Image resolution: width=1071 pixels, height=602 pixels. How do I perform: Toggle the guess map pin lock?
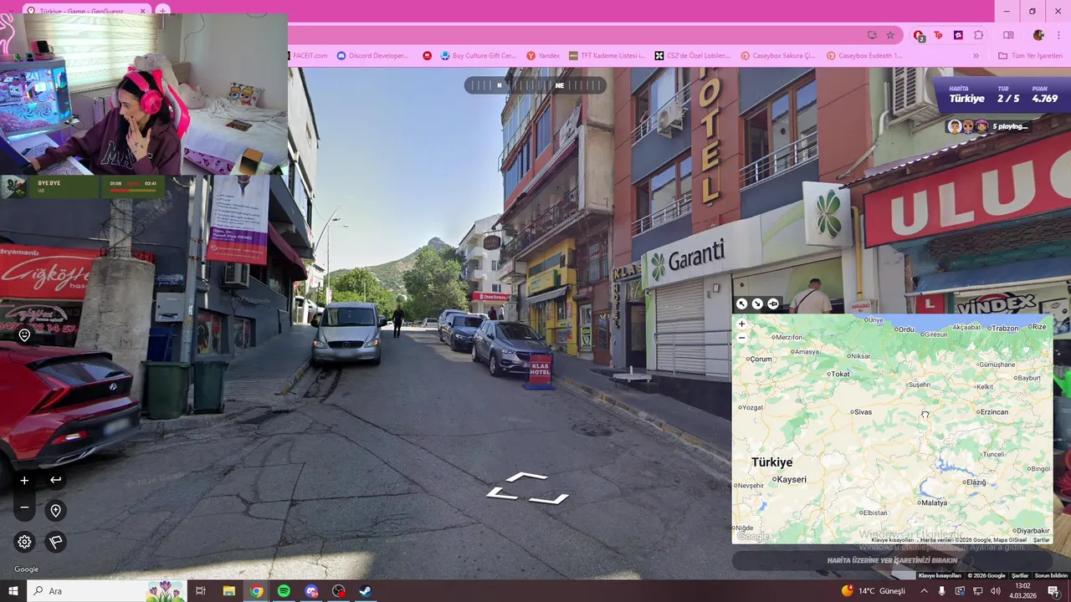[773, 304]
